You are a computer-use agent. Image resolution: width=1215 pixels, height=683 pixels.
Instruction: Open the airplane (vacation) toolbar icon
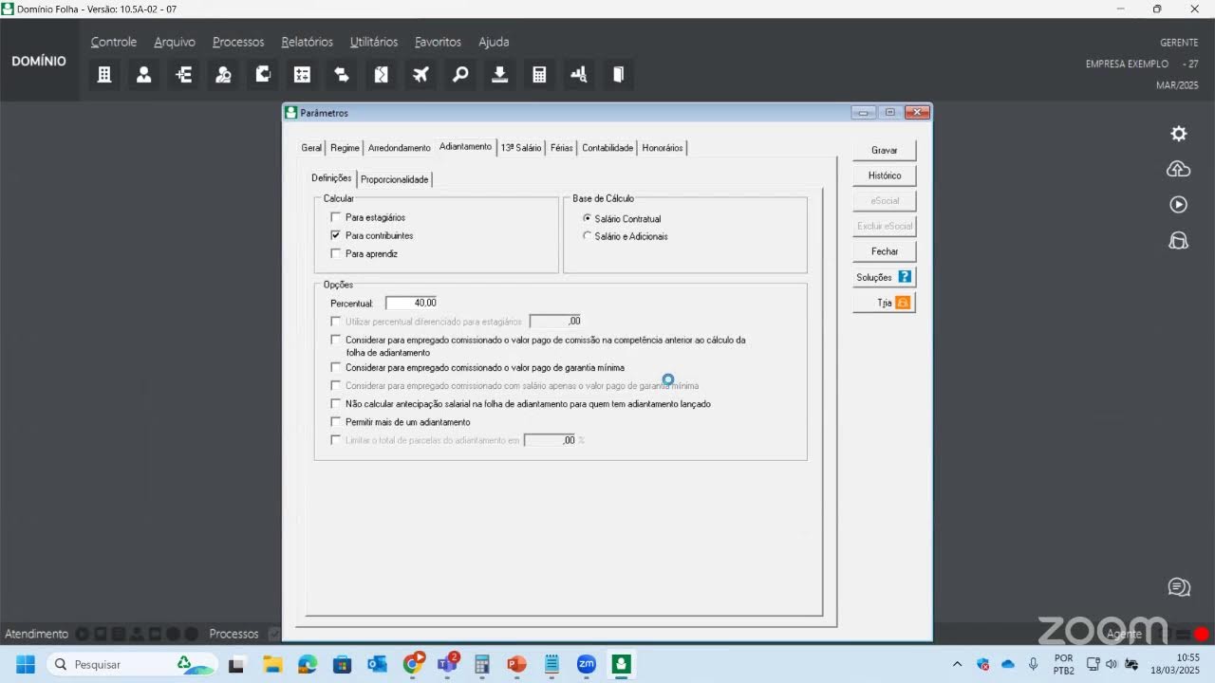click(421, 75)
